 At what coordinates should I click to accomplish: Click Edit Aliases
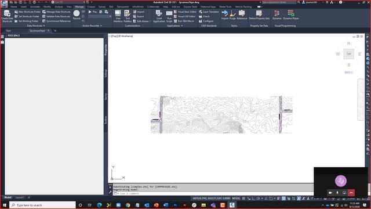(x=141, y=21)
